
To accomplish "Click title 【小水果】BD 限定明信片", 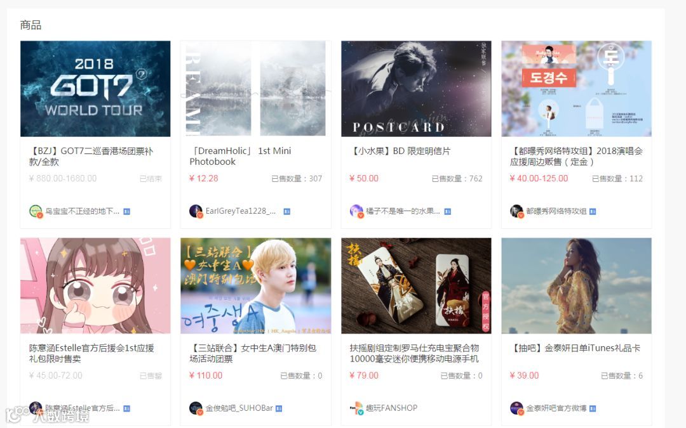I will pyautogui.click(x=400, y=151).
